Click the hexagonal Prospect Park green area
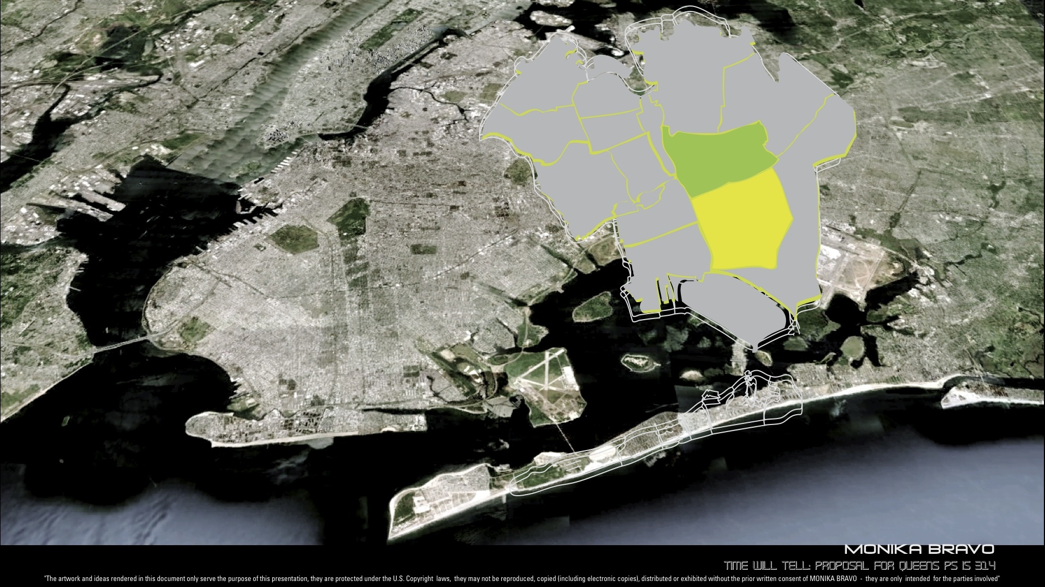 point(294,238)
